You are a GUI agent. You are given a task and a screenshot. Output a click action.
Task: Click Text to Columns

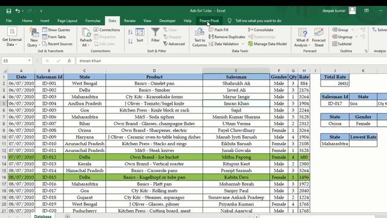point(200,37)
